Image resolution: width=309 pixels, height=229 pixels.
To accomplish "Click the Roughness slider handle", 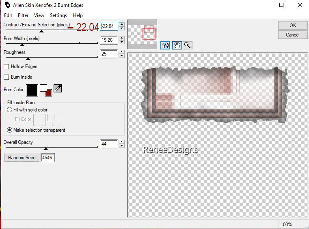I will 28,59.
